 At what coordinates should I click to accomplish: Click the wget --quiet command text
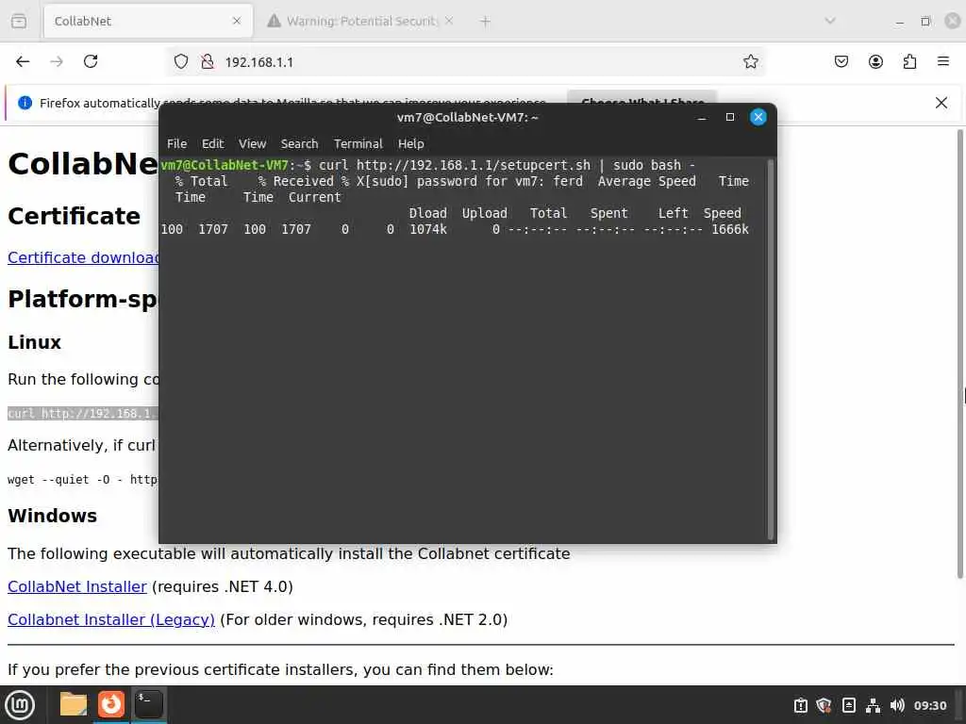83,480
